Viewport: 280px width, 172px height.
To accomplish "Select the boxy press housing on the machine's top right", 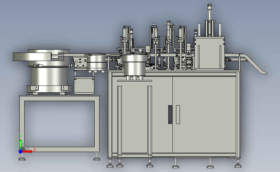I will [210, 53].
